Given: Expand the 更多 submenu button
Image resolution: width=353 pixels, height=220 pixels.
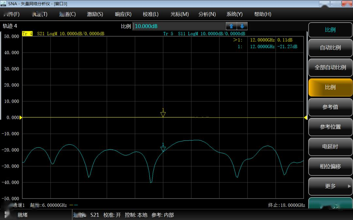Looking at the screenshot, I should pyautogui.click(x=330, y=186).
